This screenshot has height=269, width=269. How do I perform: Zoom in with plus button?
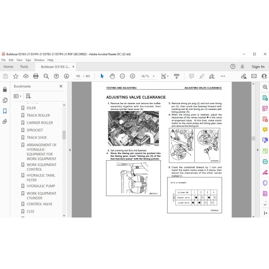(133, 76)
